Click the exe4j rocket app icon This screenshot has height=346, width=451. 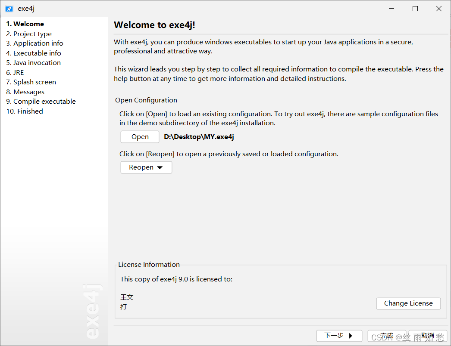[9, 9]
